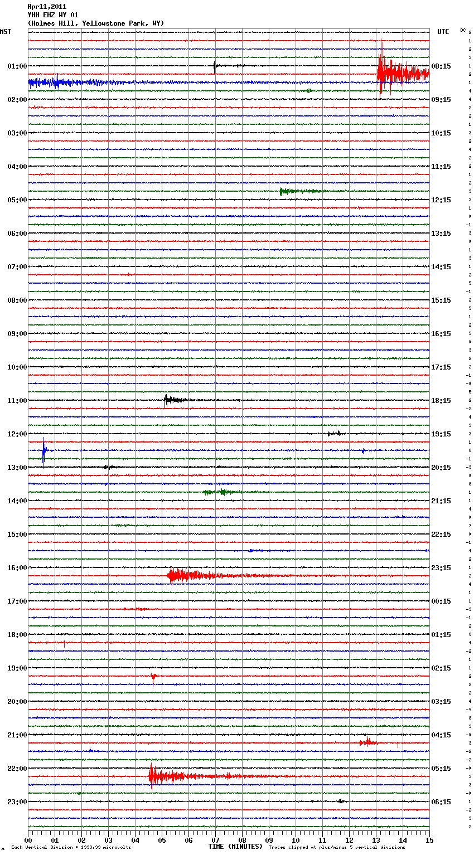
Task: Click the '05:15' UTC time label
Action: tap(441, 769)
